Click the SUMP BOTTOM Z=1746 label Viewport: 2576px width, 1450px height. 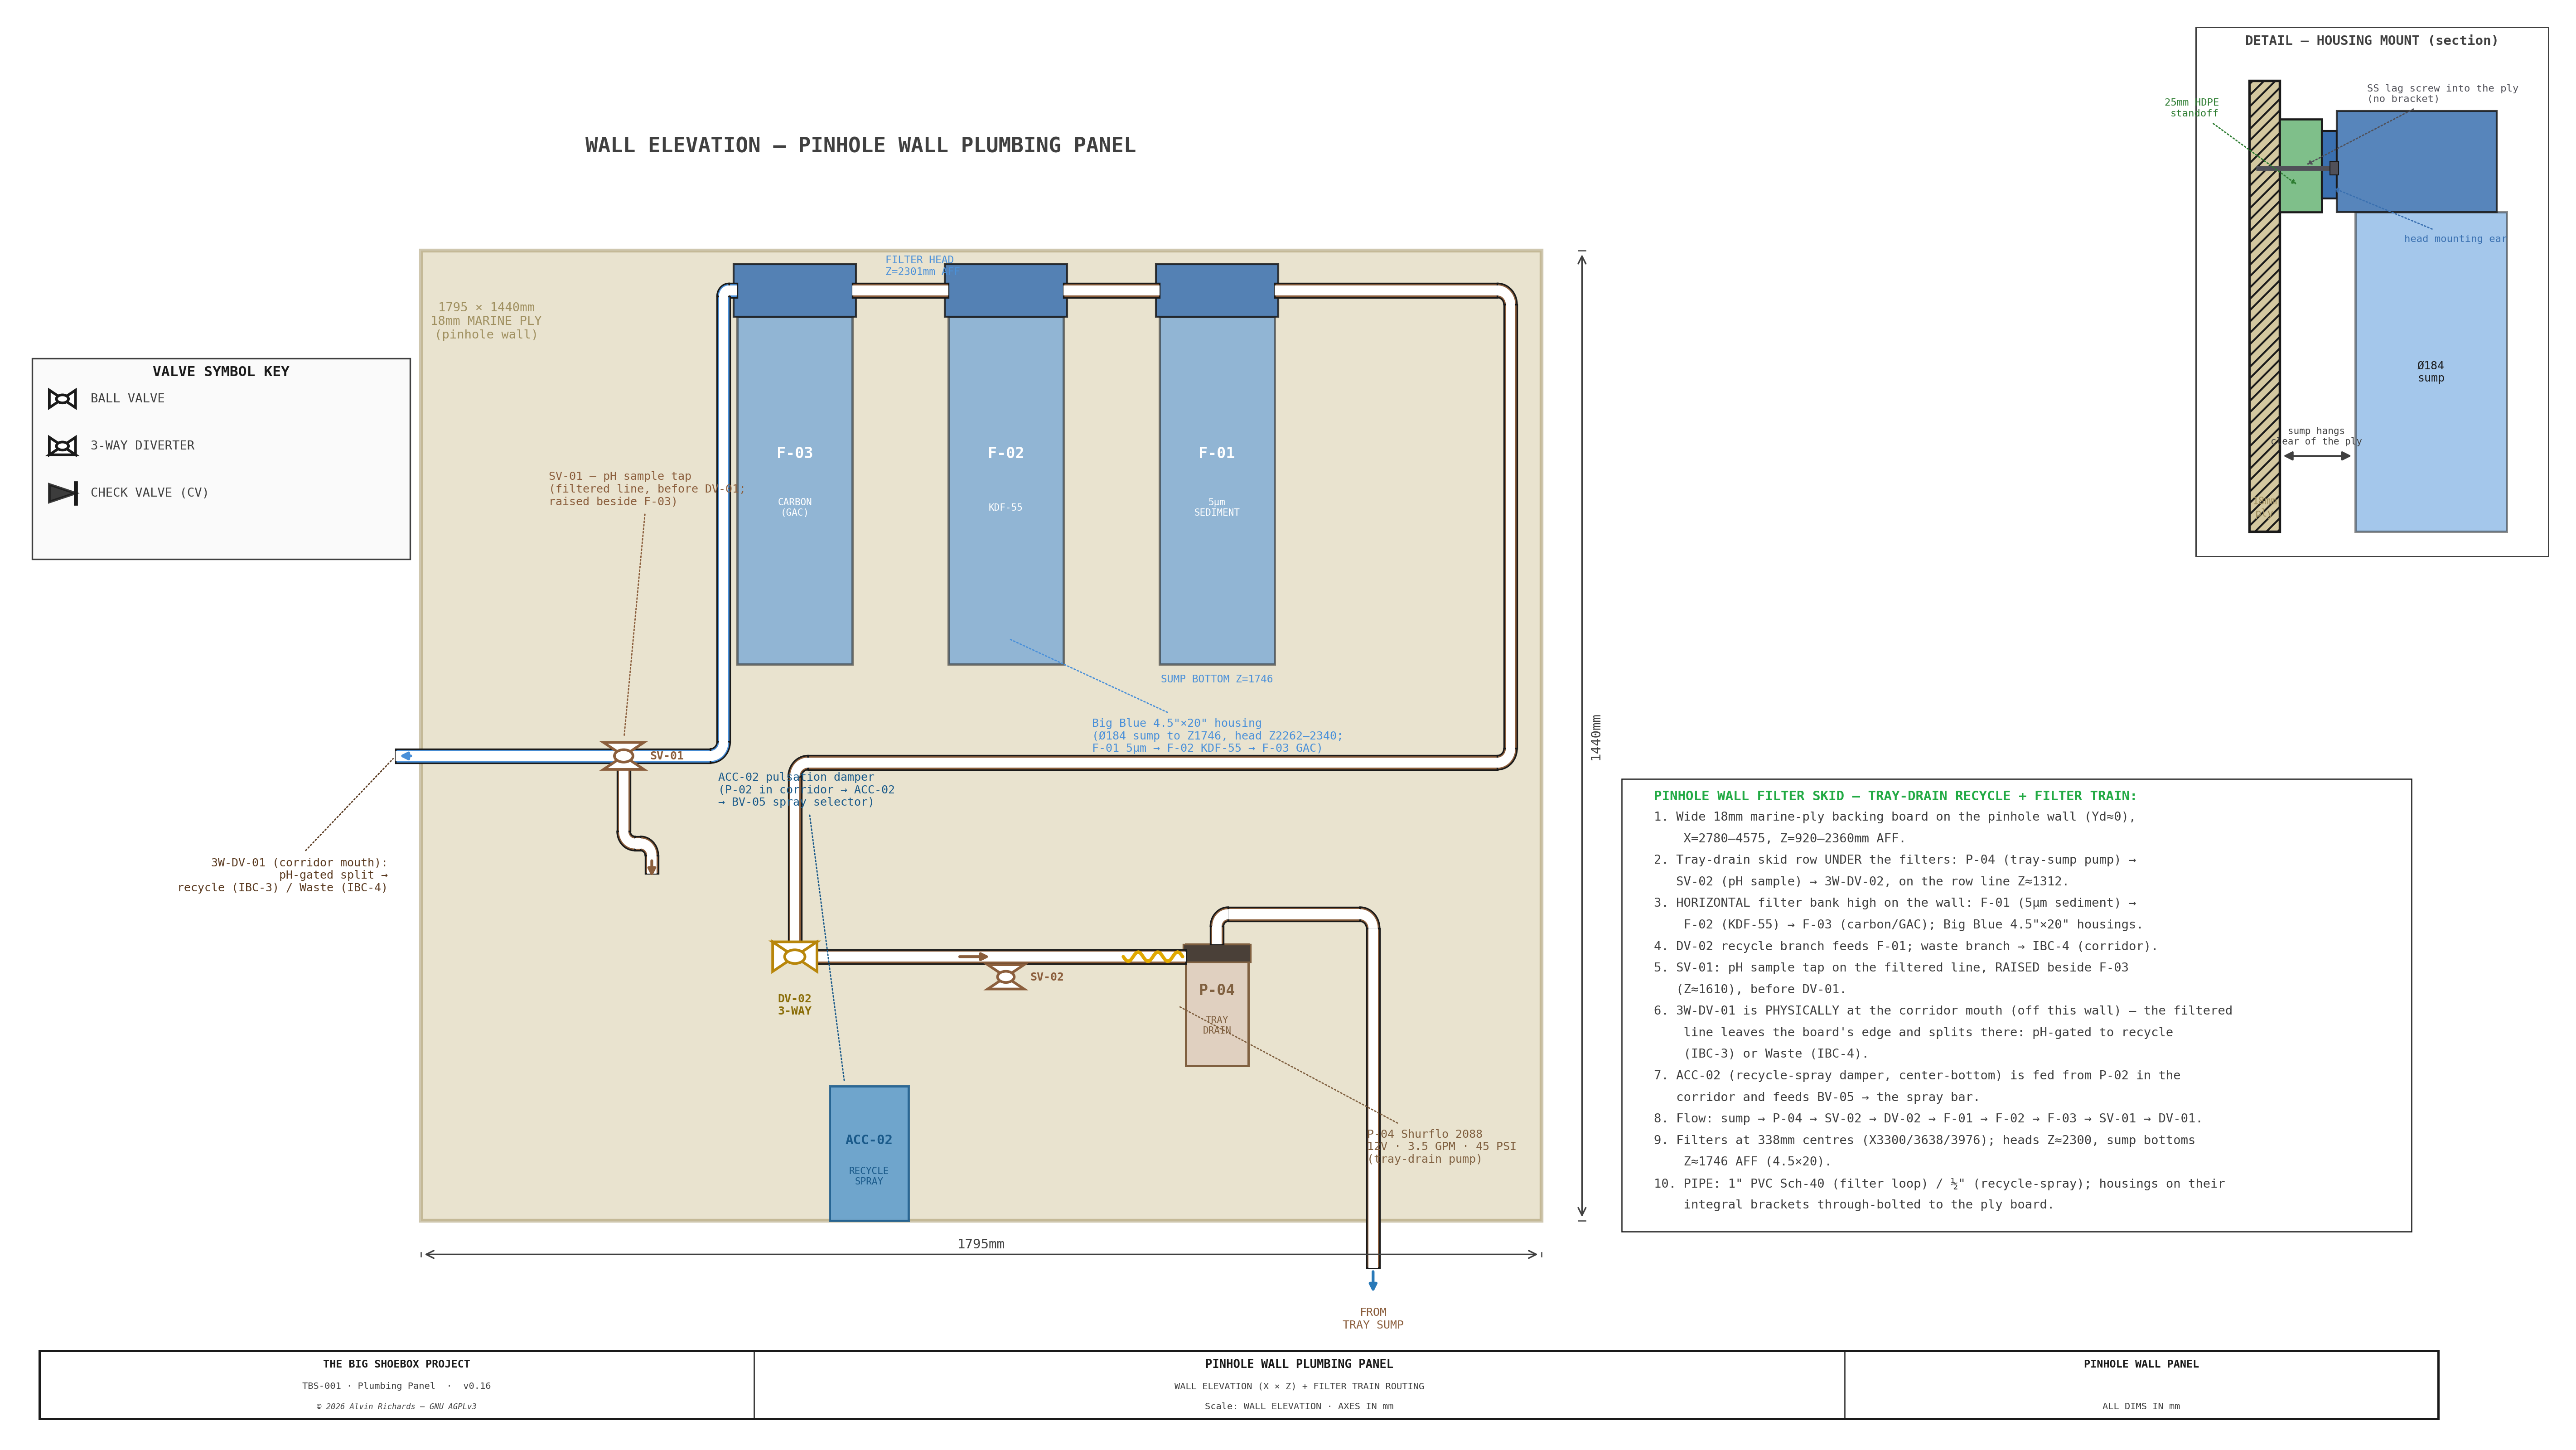(1217, 679)
